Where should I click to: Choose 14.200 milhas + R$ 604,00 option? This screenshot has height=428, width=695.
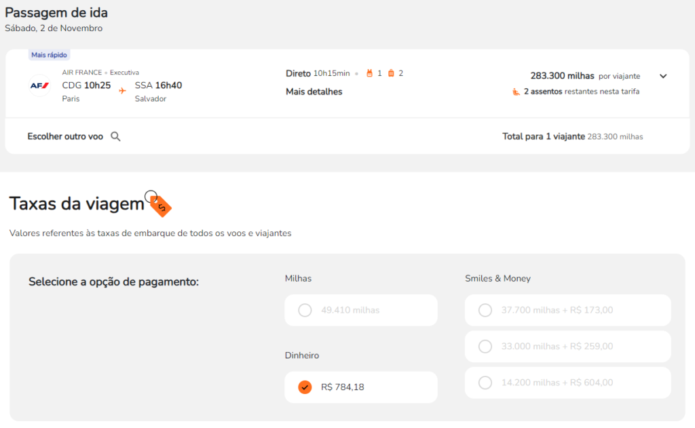[485, 383]
